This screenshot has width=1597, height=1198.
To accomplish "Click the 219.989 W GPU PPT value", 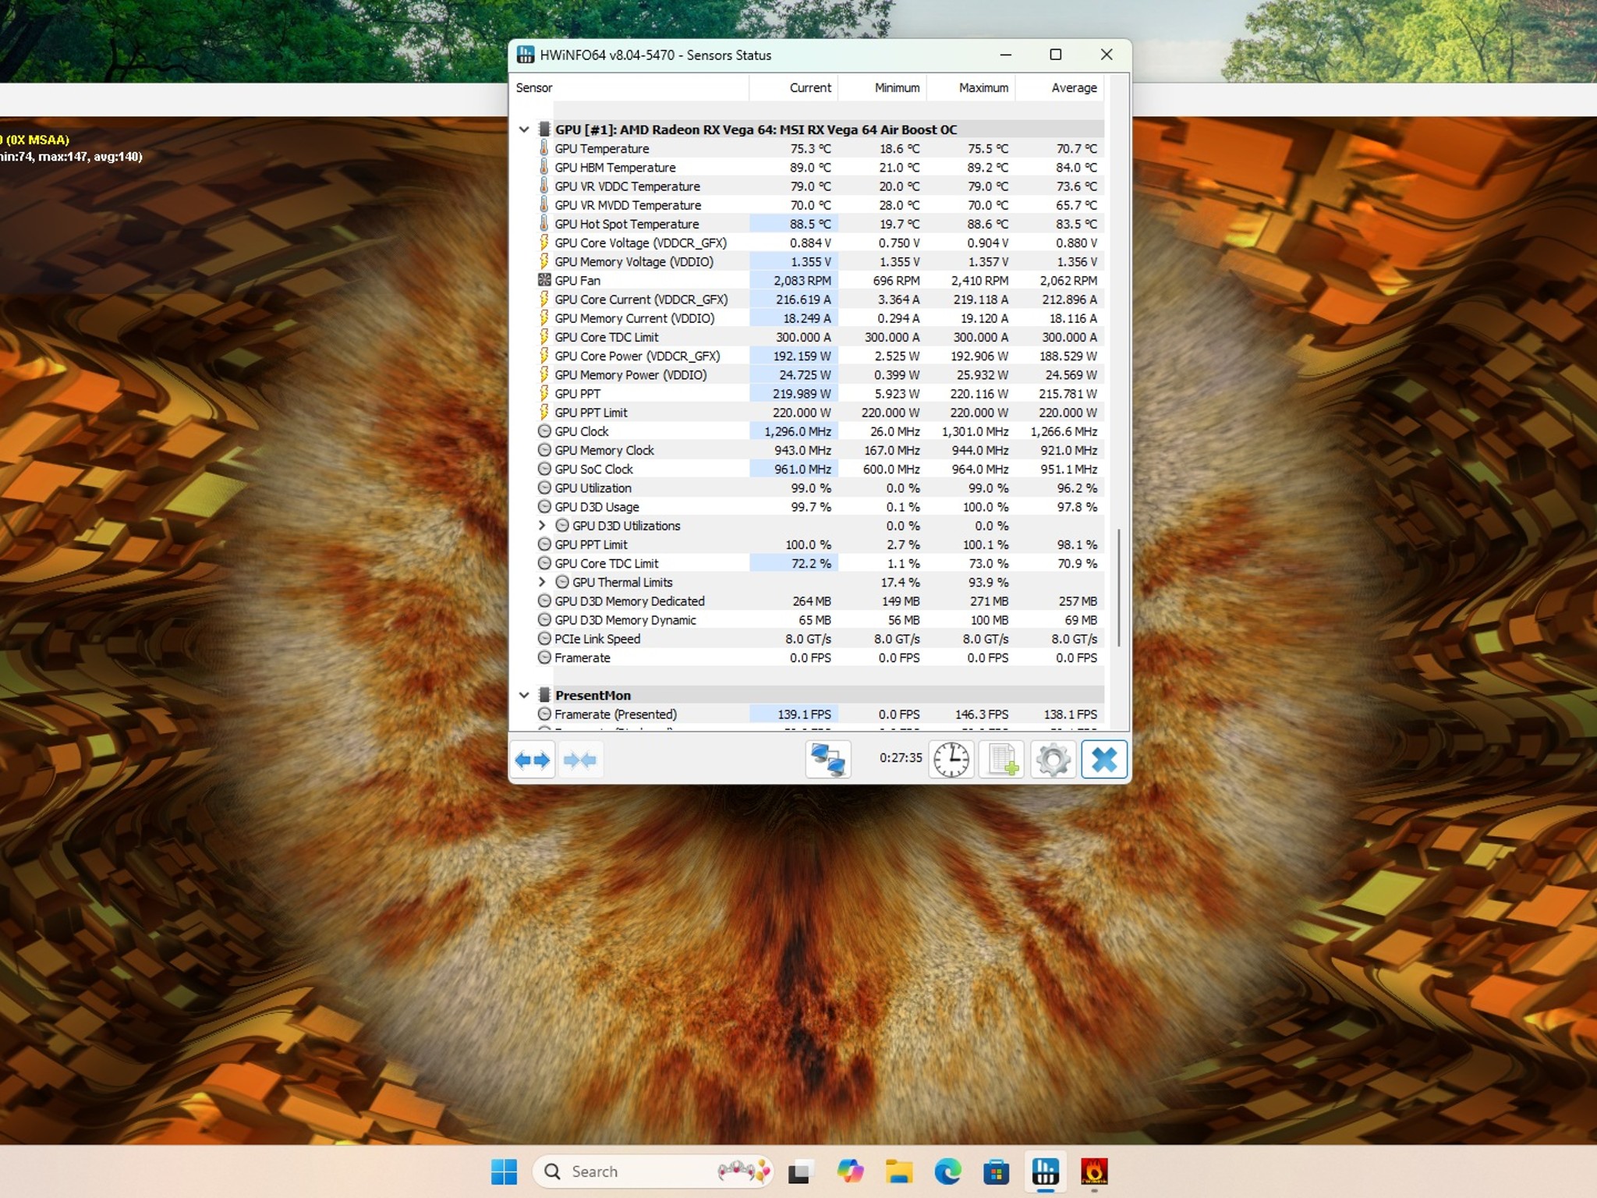I will 803,393.
